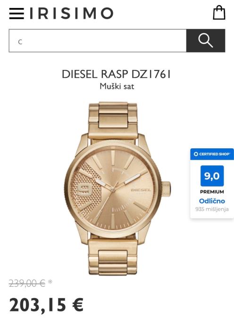This screenshot has height=326, width=234.
Task: Click the DIESEL RASP DZ1761 product title
Action: (116, 74)
